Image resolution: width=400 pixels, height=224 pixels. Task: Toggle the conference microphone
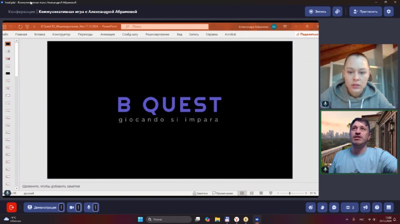[89, 208]
